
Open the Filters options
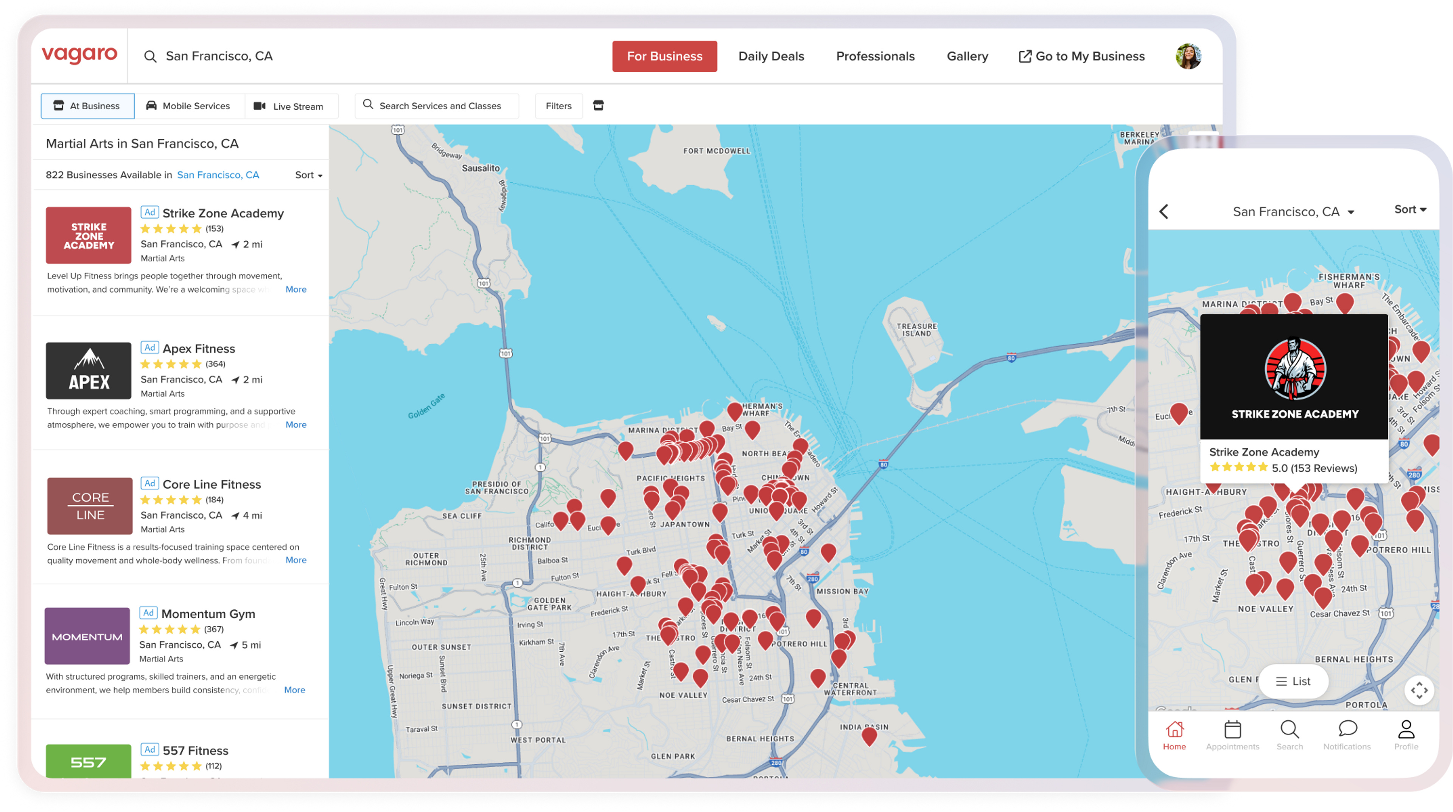(x=558, y=106)
